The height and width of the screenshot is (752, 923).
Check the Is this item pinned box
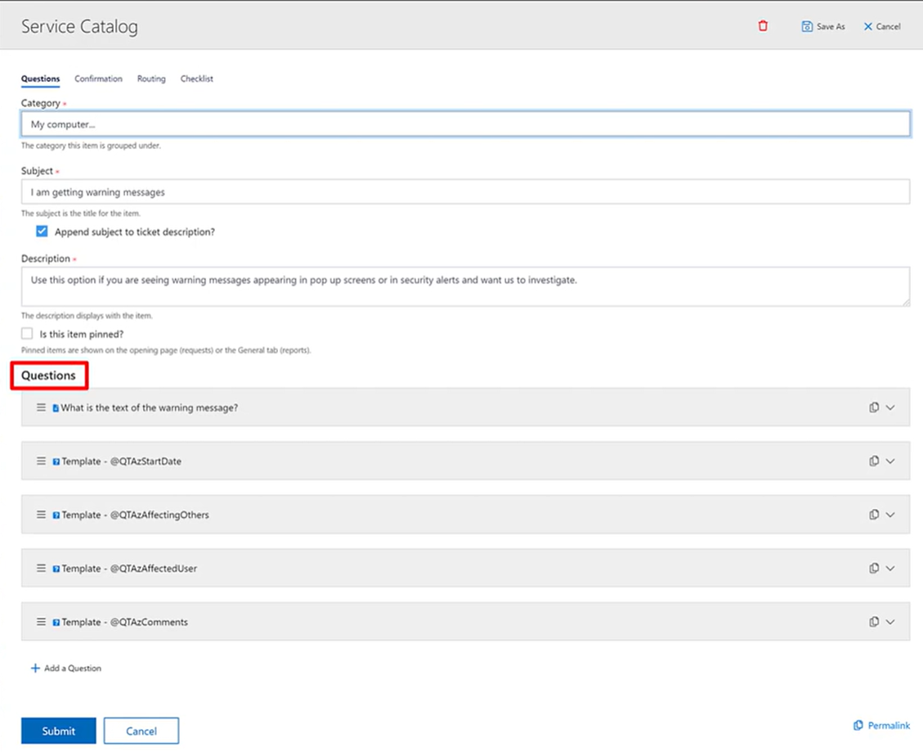27,334
